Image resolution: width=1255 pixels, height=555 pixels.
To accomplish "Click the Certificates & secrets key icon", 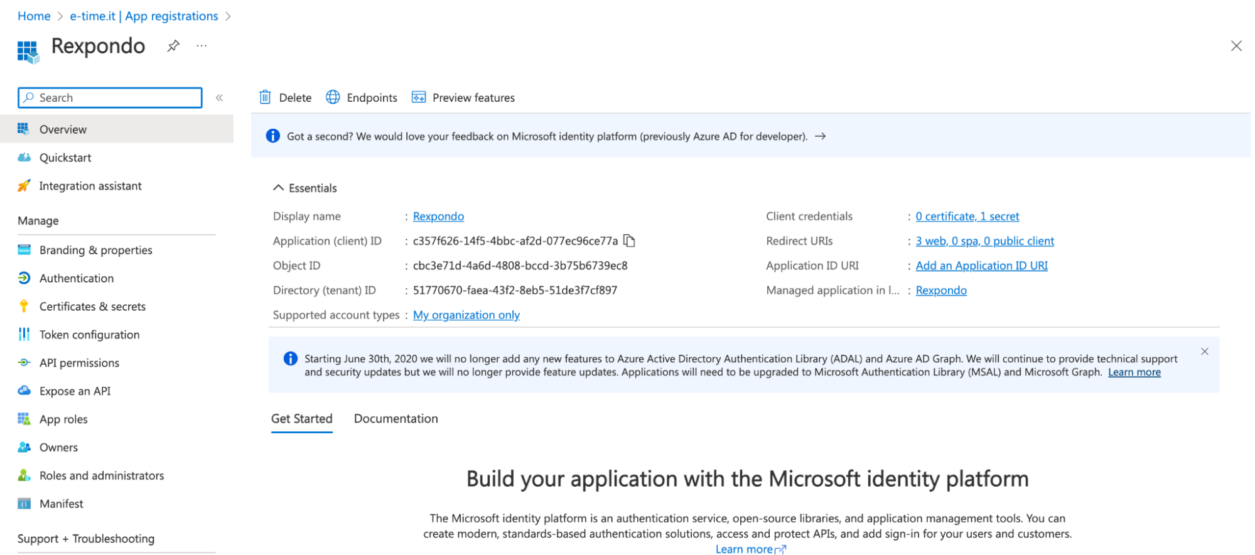I will point(24,306).
